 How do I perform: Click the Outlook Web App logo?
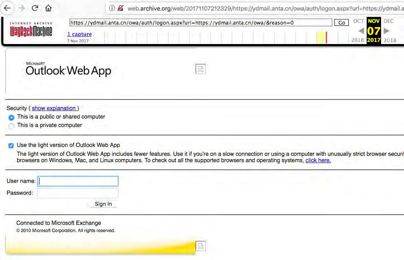point(69,69)
